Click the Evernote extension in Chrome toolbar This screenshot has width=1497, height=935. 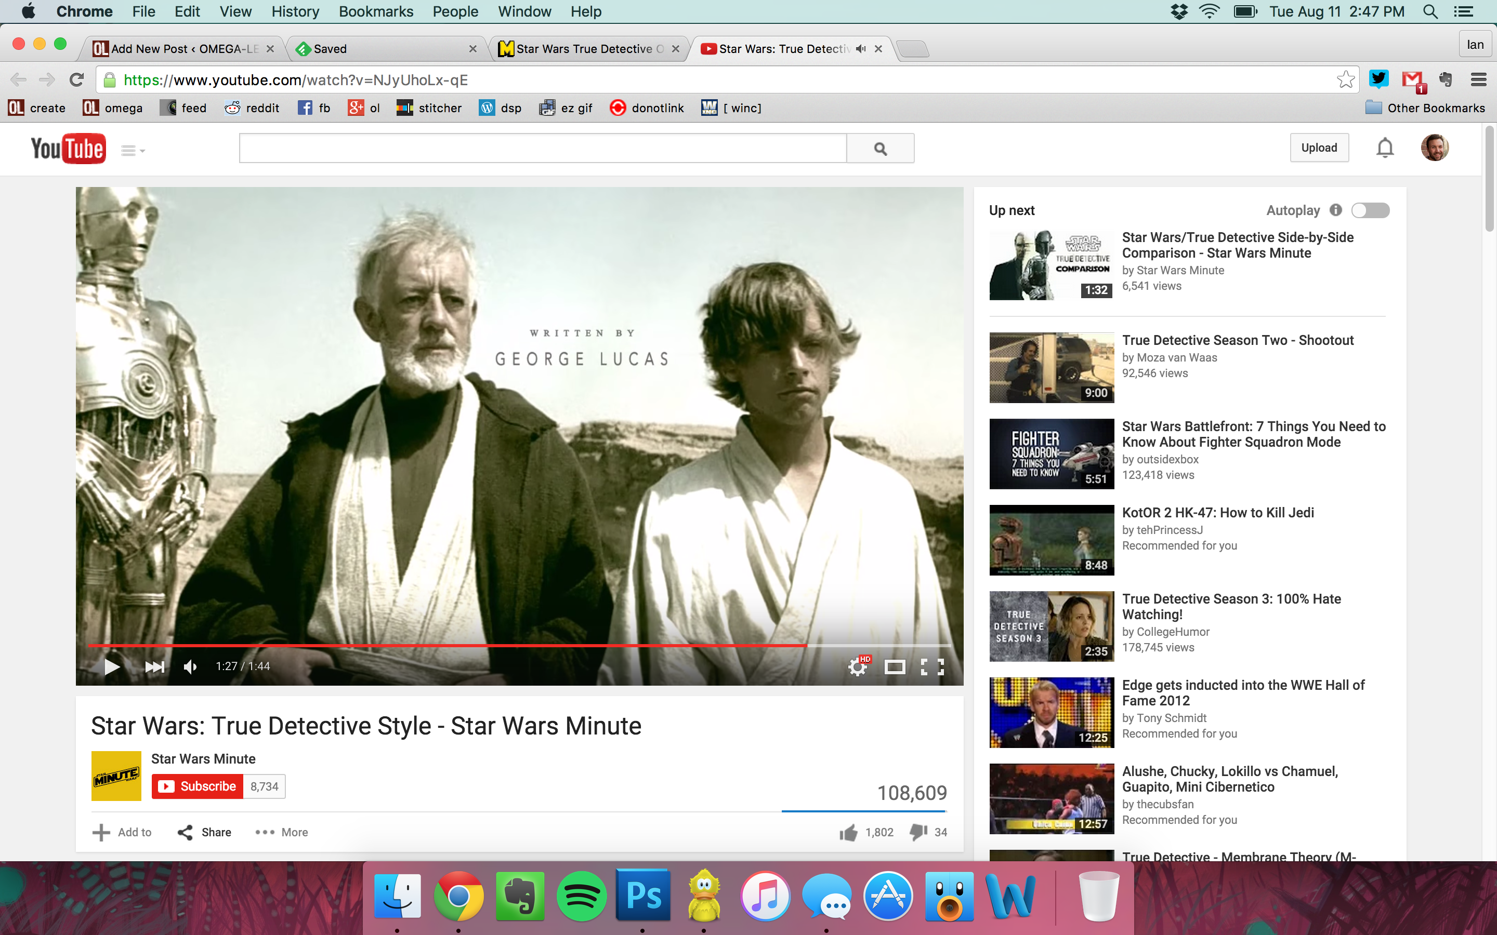pyautogui.click(x=1446, y=79)
